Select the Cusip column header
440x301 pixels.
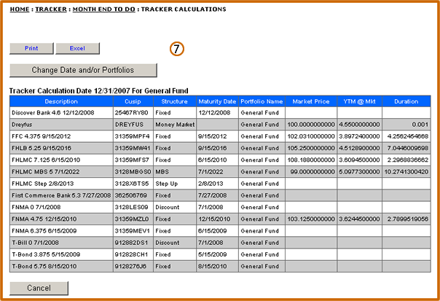133,101
